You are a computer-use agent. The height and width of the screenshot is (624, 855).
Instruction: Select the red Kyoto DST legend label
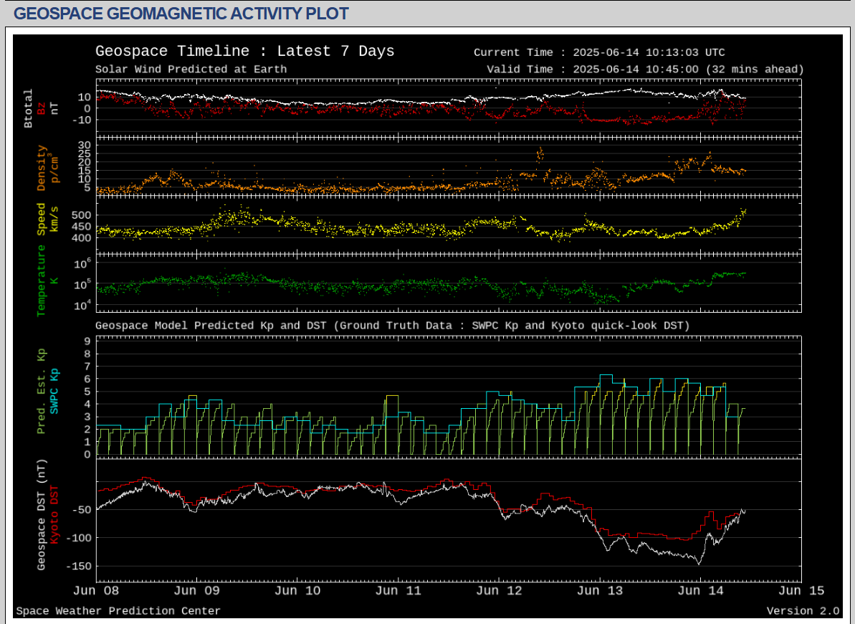tap(54, 515)
